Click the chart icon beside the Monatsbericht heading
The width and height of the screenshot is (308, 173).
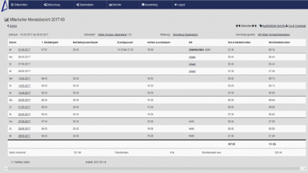click(7, 19)
